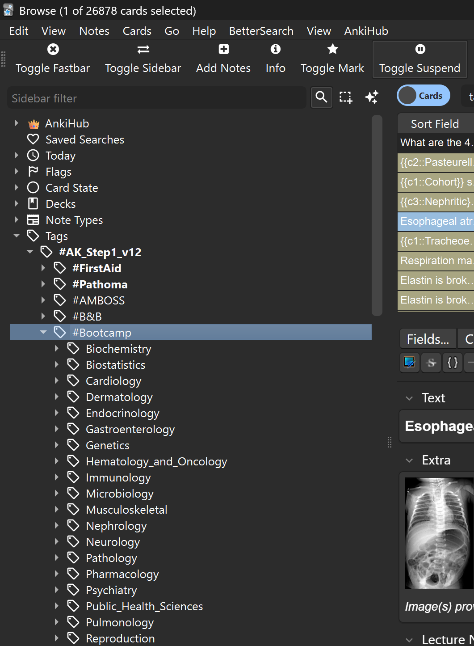The width and height of the screenshot is (474, 646).
Task: Expand the Decks section in sidebar
Action: tap(17, 204)
